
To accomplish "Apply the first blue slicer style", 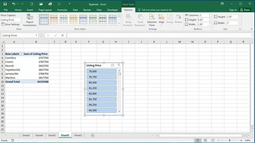I will pos(44,19).
